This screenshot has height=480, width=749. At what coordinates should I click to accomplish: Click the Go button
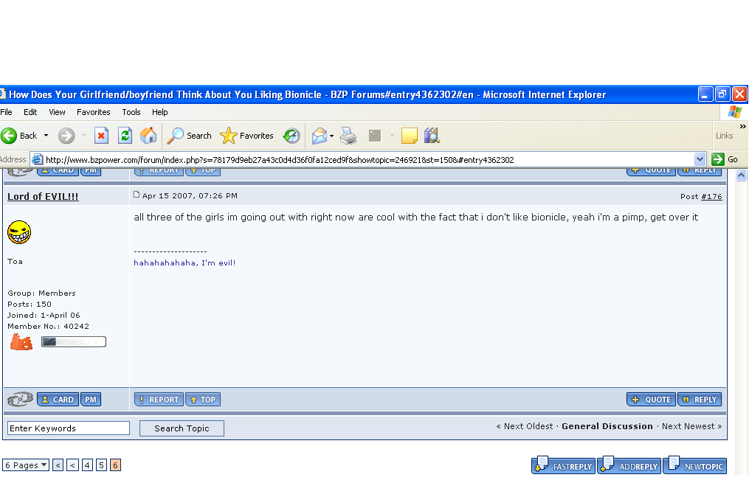coord(725,159)
